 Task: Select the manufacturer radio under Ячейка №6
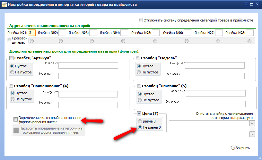[187, 41]
